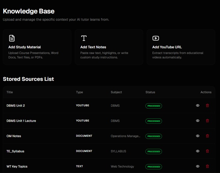The width and height of the screenshot is (220, 173).
Task: Click the document icon in Add Study Material card
Action: 12,38
